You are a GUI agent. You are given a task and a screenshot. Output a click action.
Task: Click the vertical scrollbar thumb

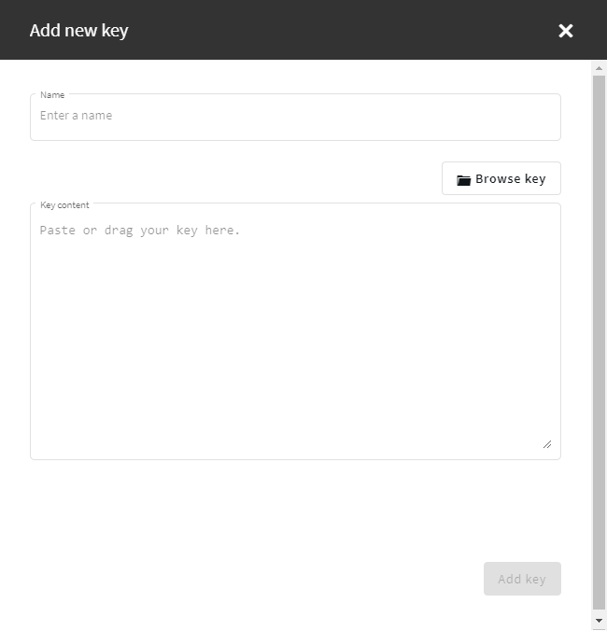[599, 342]
